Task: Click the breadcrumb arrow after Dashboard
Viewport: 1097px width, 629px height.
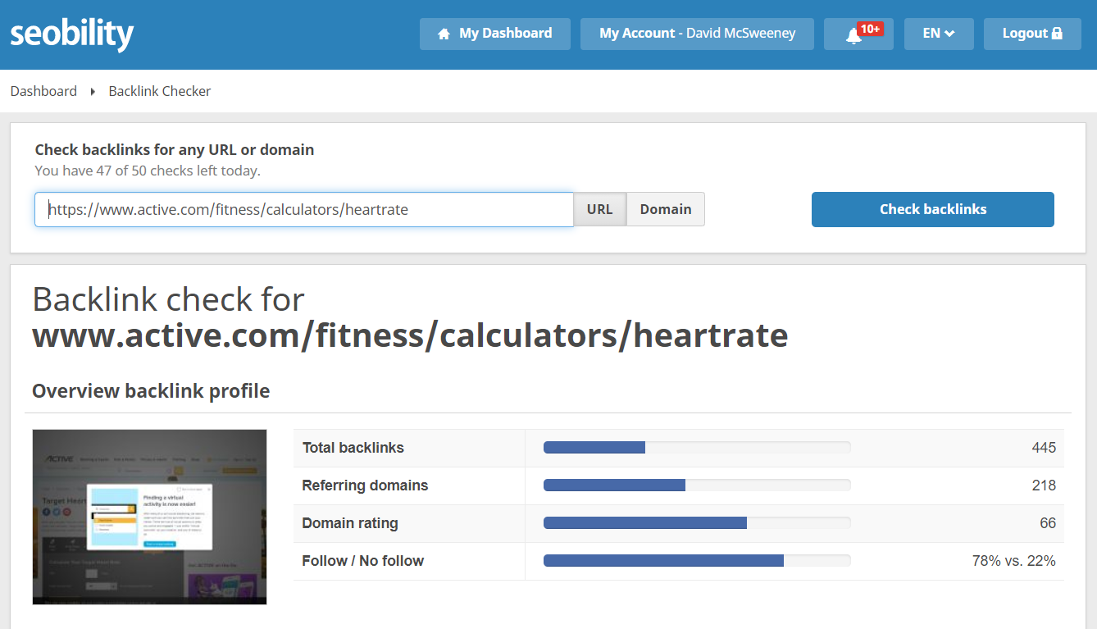Action: [93, 91]
